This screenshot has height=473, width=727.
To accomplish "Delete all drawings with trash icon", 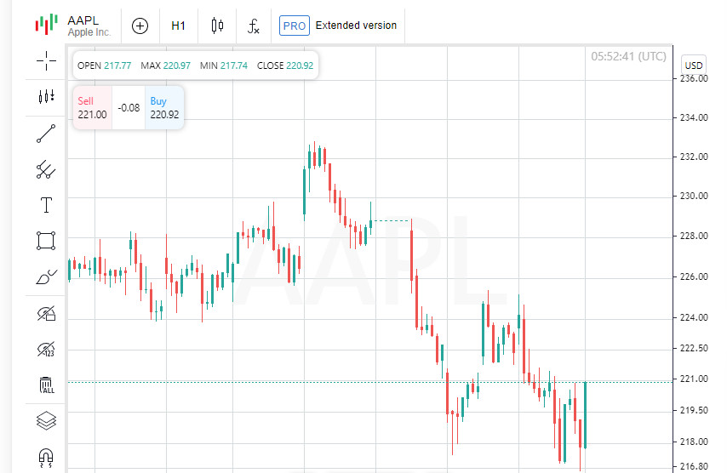I will (46, 385).
